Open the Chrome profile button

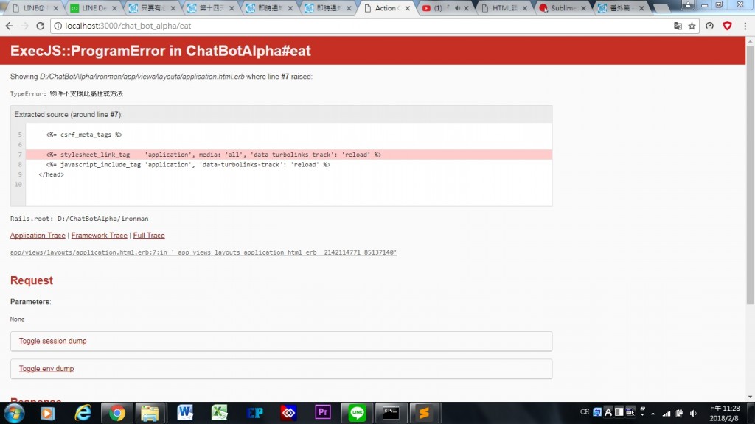click(688, 5)
